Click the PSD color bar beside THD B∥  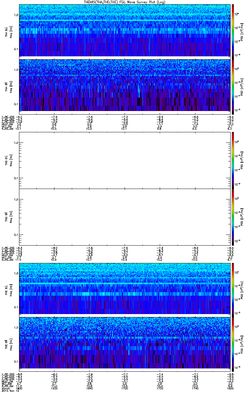click(233, 216)
